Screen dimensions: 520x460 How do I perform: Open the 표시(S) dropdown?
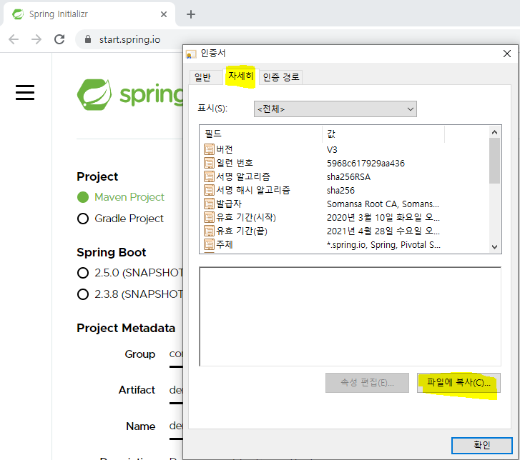(335, 109)
